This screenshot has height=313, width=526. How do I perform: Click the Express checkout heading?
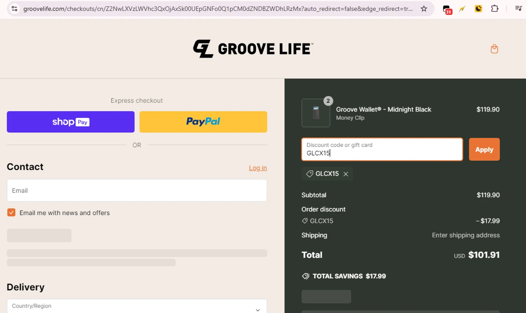[x=137, y=100]
